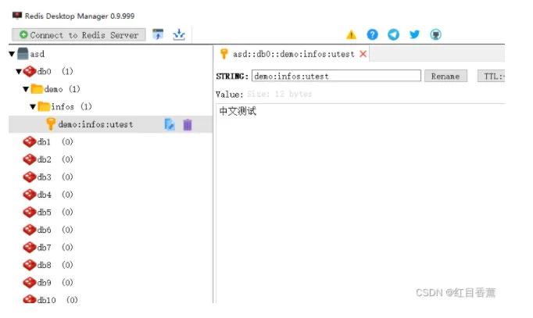This screenshot has height=318, width=533.
Task: Click the TTL button
Action: 492,76
